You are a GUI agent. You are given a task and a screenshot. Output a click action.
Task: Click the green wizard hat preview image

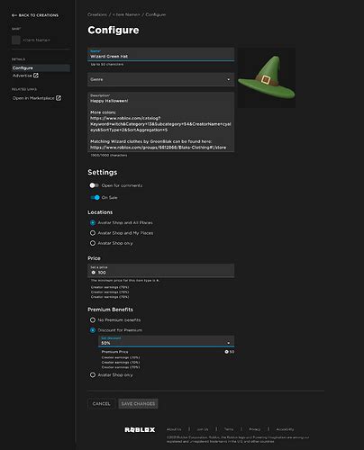tap(267, 78)
